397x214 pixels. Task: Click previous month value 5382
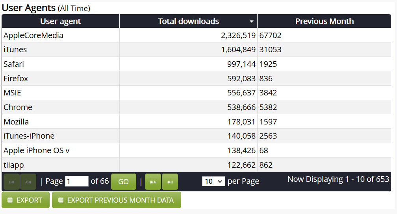pyautogui.click(x=268, y=107)
